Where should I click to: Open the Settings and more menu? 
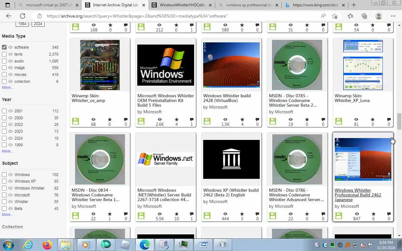pos(393,16)
